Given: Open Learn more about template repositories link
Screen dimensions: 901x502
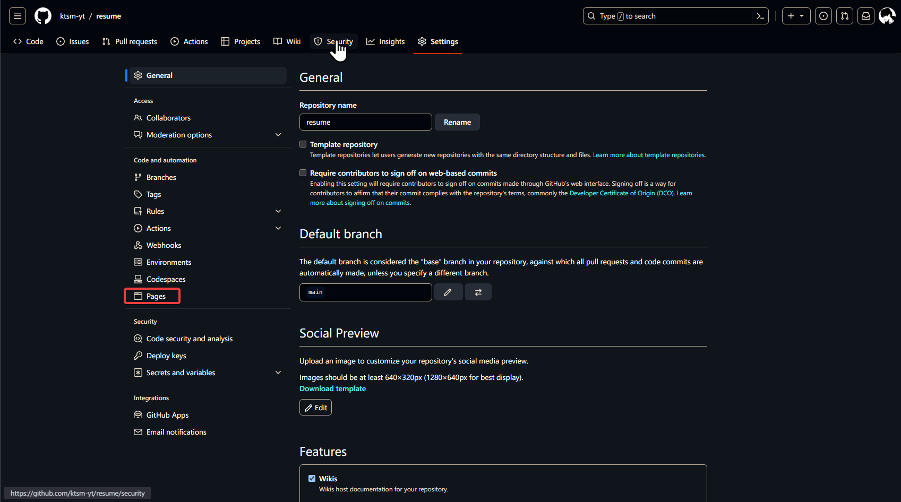Looking at the screenshot, I should pyautogui.click(x=649, y=155).
